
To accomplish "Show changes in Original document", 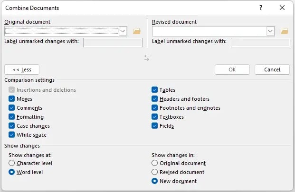I will tap(154, 163).
